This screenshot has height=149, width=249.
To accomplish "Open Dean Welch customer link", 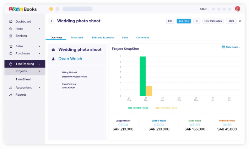I will point(70,59).
